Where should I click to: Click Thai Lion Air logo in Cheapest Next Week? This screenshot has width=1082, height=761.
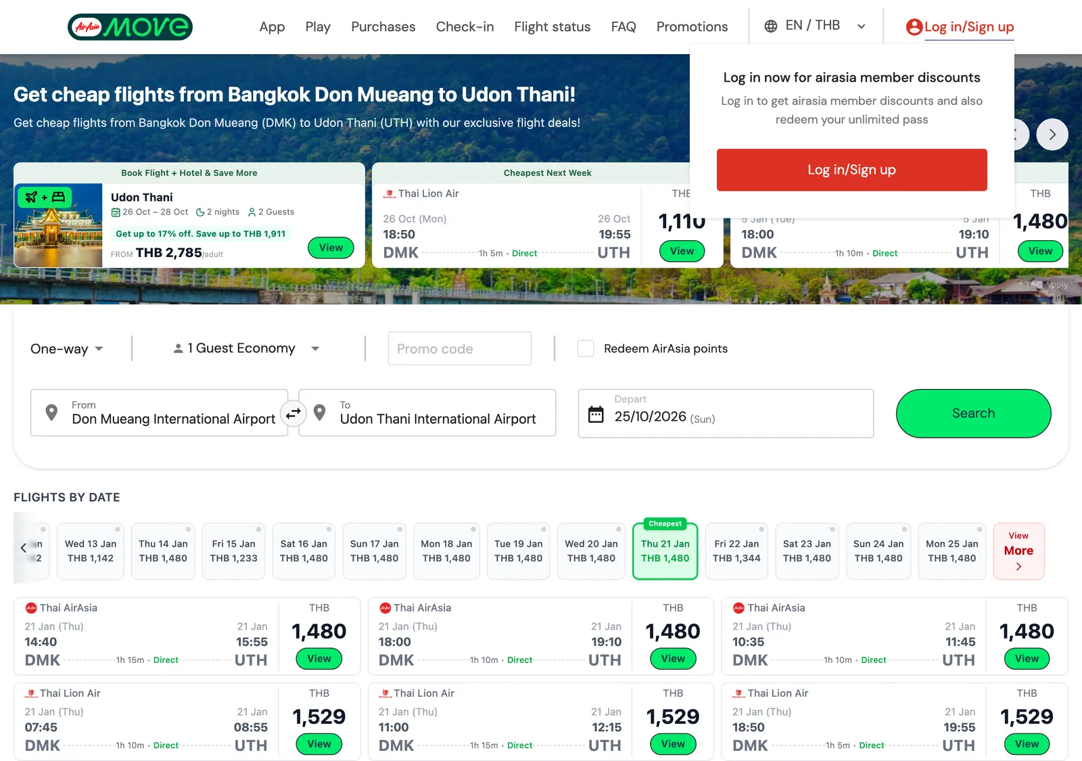(x=390, y=194)
